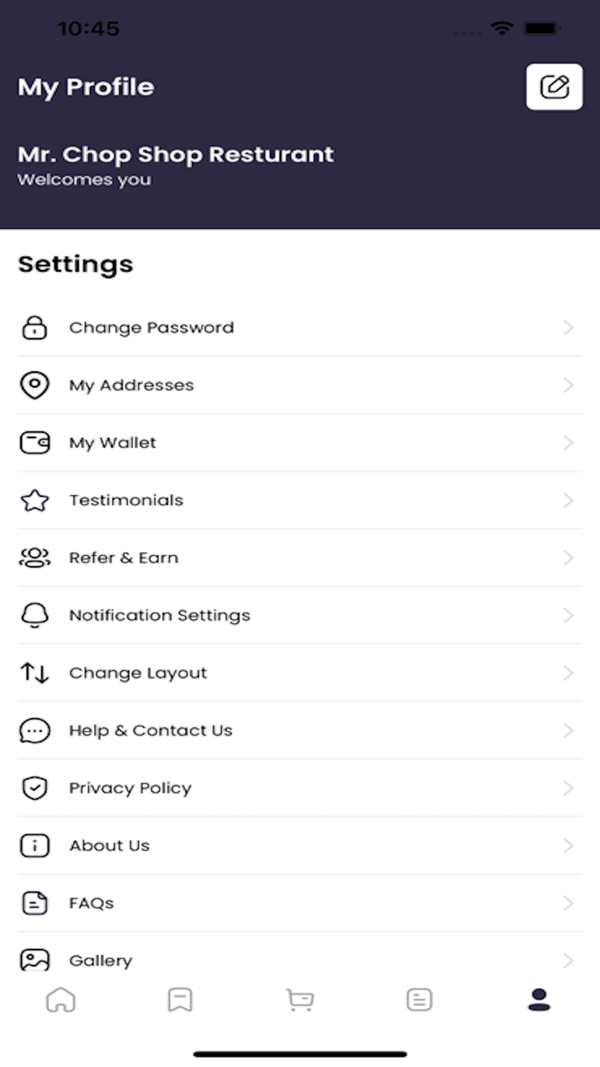Screen dimensions: 600x1067
Task: Click the chevron on the About Us row
Action: point(568,846)
